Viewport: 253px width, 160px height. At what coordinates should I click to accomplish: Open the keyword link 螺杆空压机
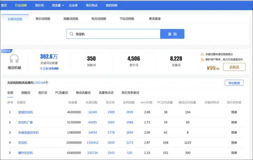tap(26, 153)
